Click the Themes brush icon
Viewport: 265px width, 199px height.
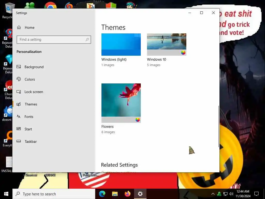(x=19, y=104)
